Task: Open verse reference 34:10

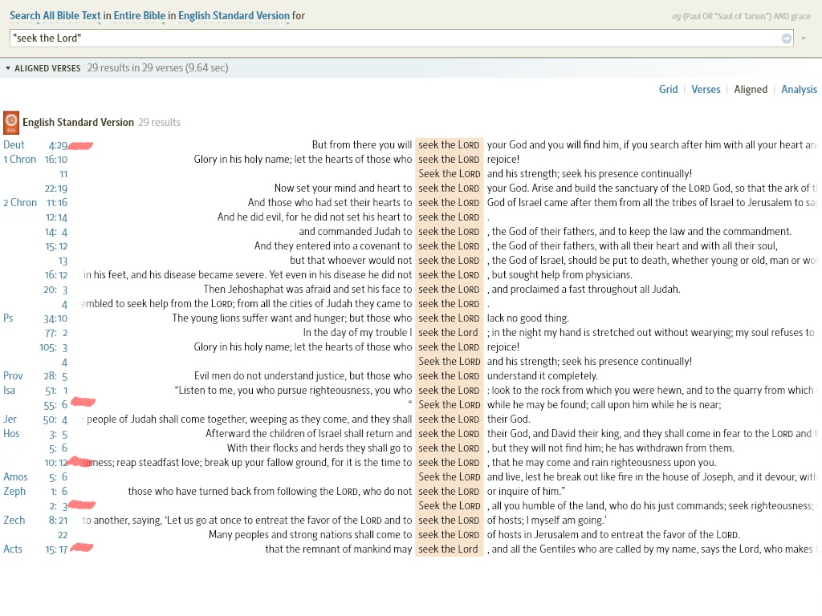Action: [55, 318]
